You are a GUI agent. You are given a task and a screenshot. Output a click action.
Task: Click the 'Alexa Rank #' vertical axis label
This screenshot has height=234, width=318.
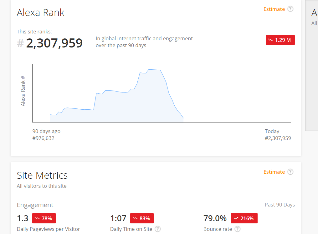click(x=23, y=91)
